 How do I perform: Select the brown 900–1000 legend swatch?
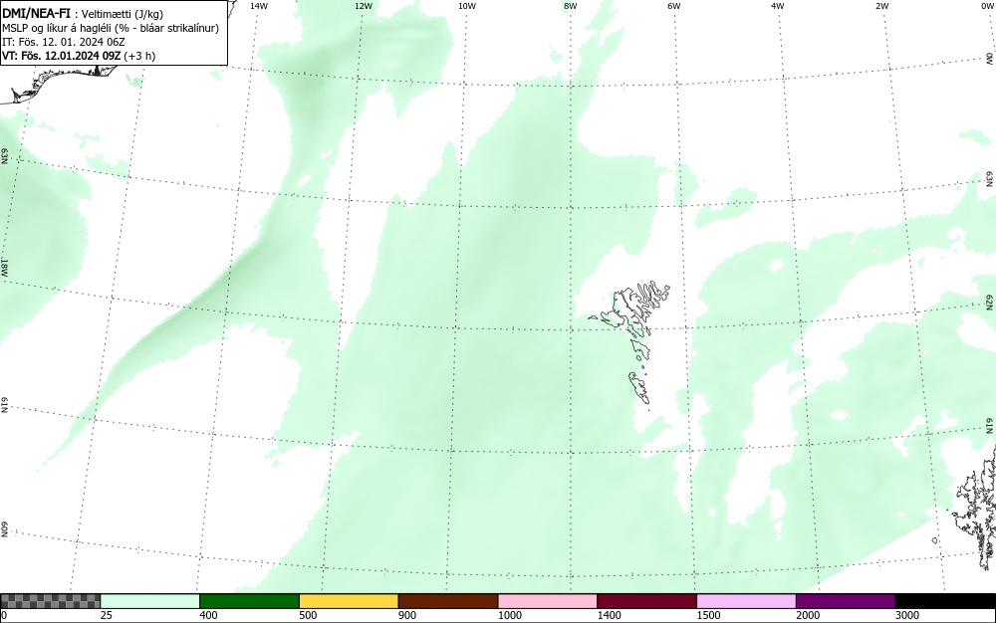(x=448, y=601)
